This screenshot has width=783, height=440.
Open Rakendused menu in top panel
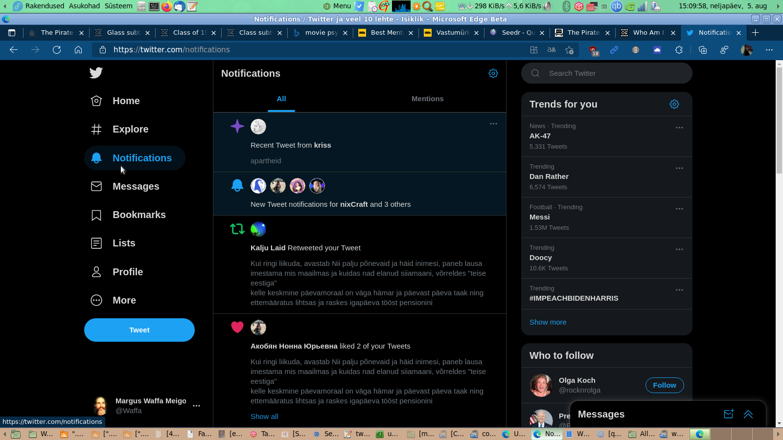45,6
